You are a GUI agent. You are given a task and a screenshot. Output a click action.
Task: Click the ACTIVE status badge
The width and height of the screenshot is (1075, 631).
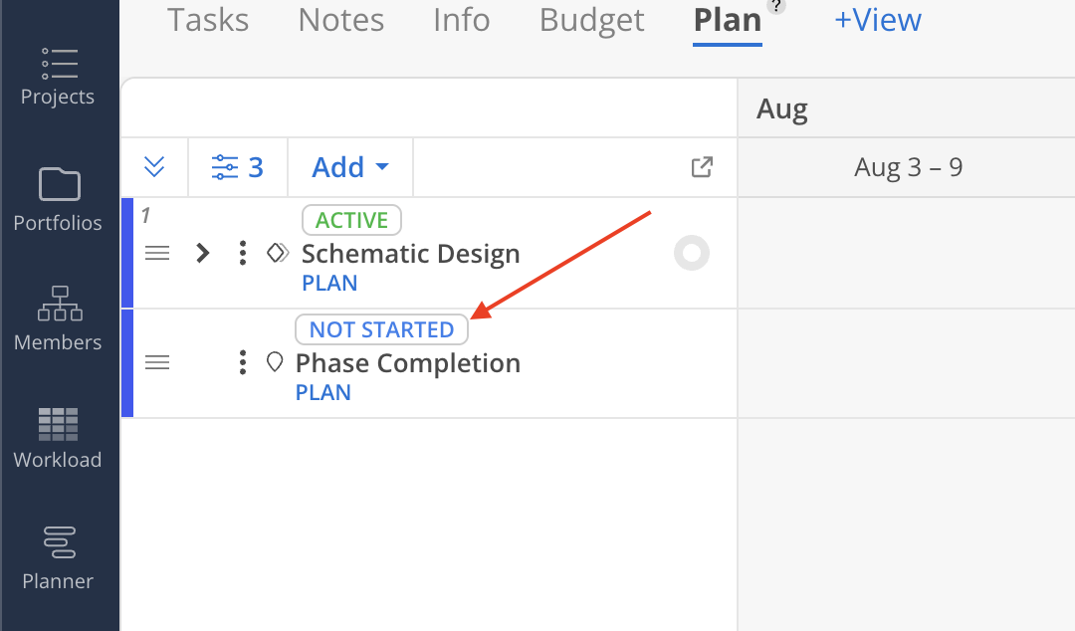pos(351,220)
